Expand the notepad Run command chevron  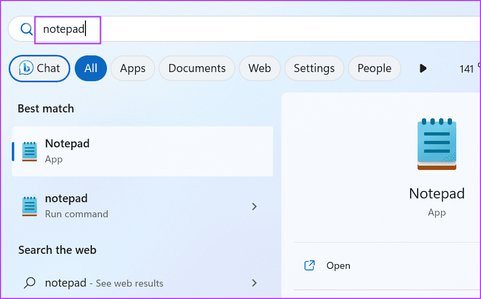click(x=254, y=207)
